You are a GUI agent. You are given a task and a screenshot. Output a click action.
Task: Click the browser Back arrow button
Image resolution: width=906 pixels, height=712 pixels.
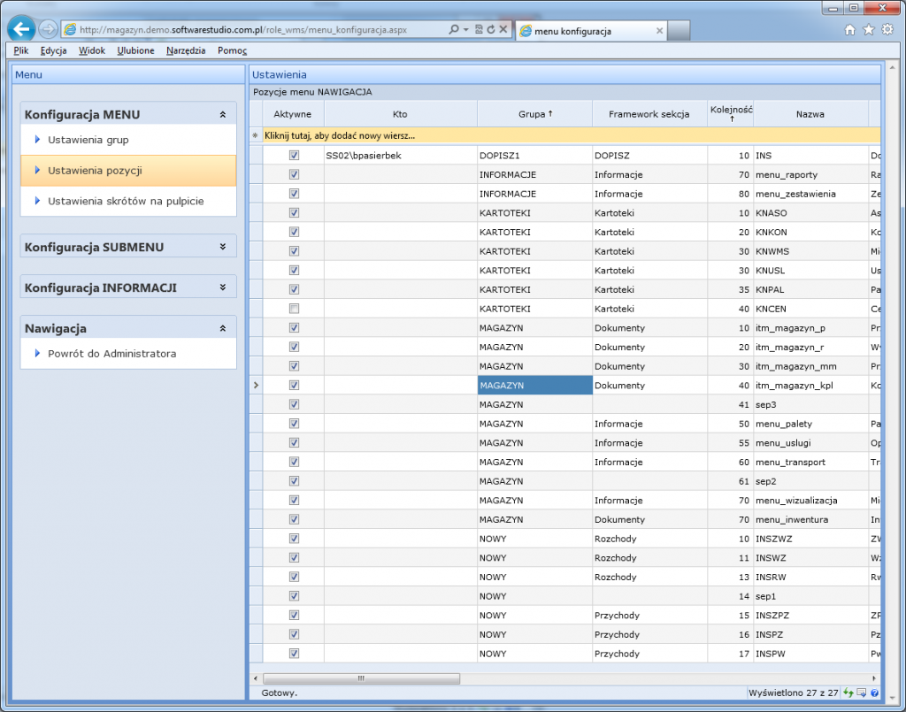(20, 29)
